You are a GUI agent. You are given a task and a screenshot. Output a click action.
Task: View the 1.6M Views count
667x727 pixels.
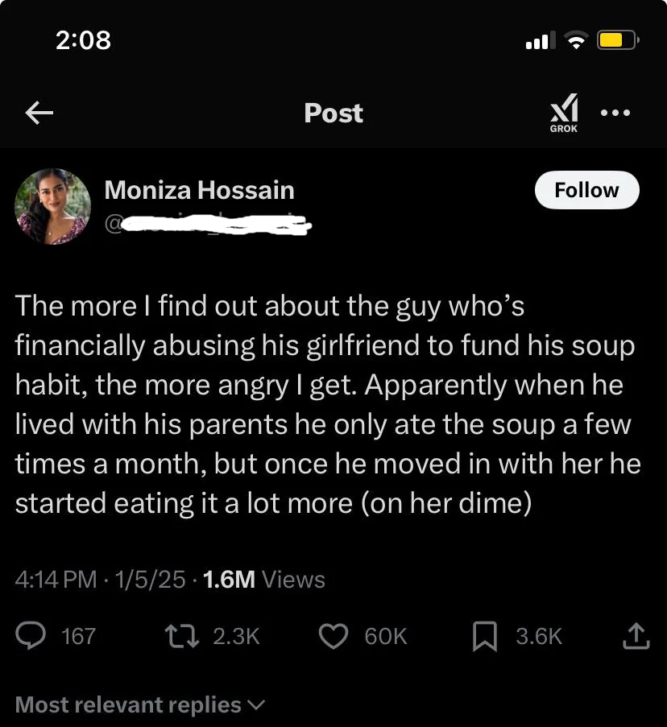click(x=264, y=579)
